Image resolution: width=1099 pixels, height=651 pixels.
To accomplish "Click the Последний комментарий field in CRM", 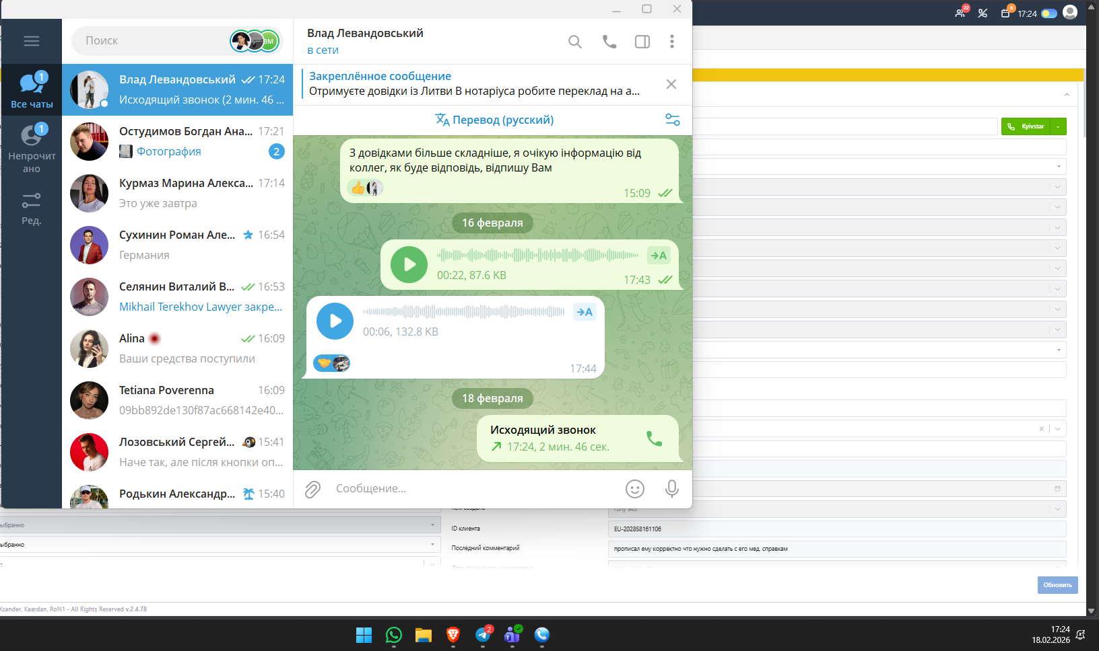I will click(837, 549).
